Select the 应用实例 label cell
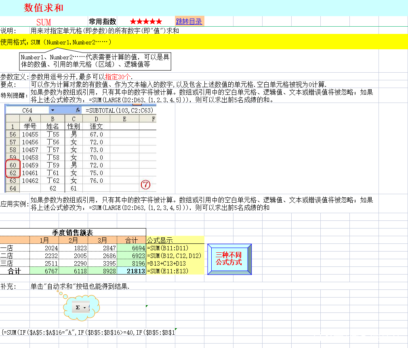This screenshot has width=408, height=348. coord(15,203)
